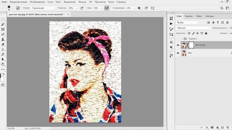Toggle the airbrush build-up icon
The height and width of the screenshot is (130, 232).
coord(107,8)
